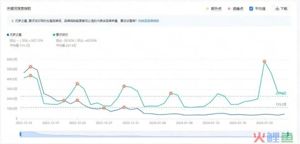Select the 蛋仔派对 peak on 2023-12-23
This screenshot has height=144, width=300.
(77, 84)
